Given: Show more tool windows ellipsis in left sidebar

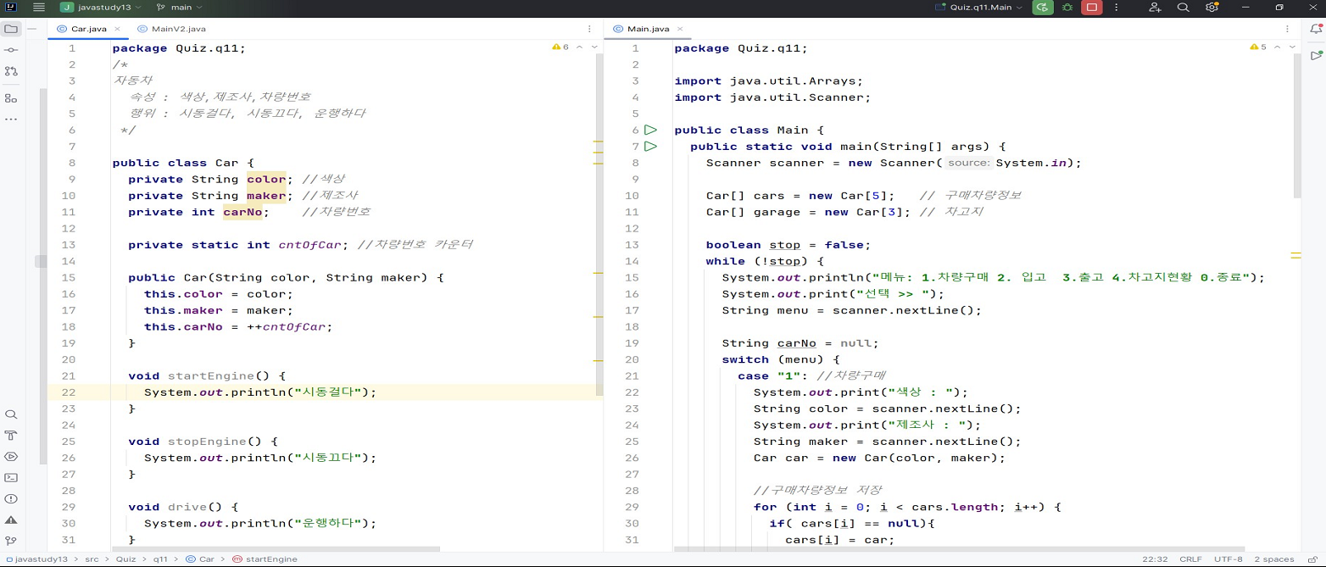Looking at the screenshot, I should point(11,120).
